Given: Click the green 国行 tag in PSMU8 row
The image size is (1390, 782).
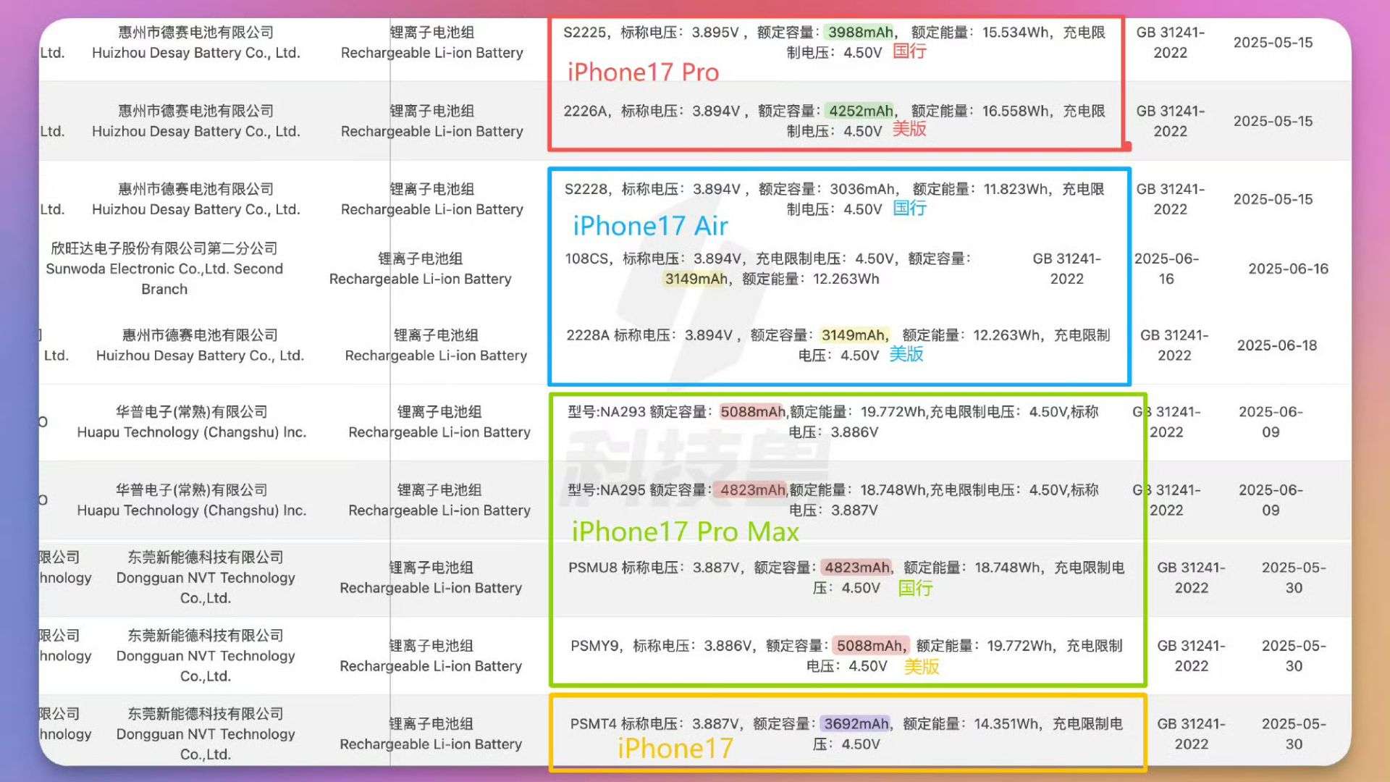Looking at the screenshot, I should (915, 588).
